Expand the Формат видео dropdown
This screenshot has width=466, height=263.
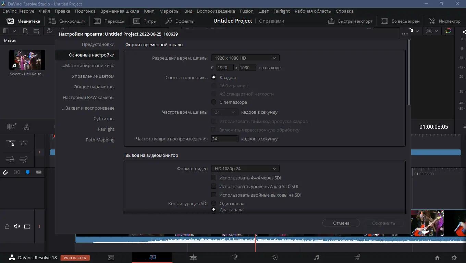pos(245,168)
